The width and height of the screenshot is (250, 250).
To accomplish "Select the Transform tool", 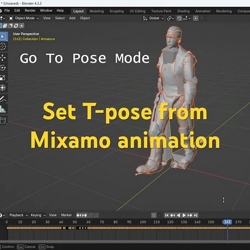I will [x=3, y=87].
